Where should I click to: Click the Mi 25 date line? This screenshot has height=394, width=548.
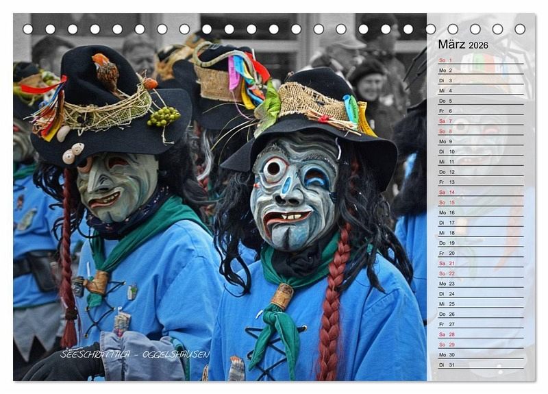coord(480,304)
